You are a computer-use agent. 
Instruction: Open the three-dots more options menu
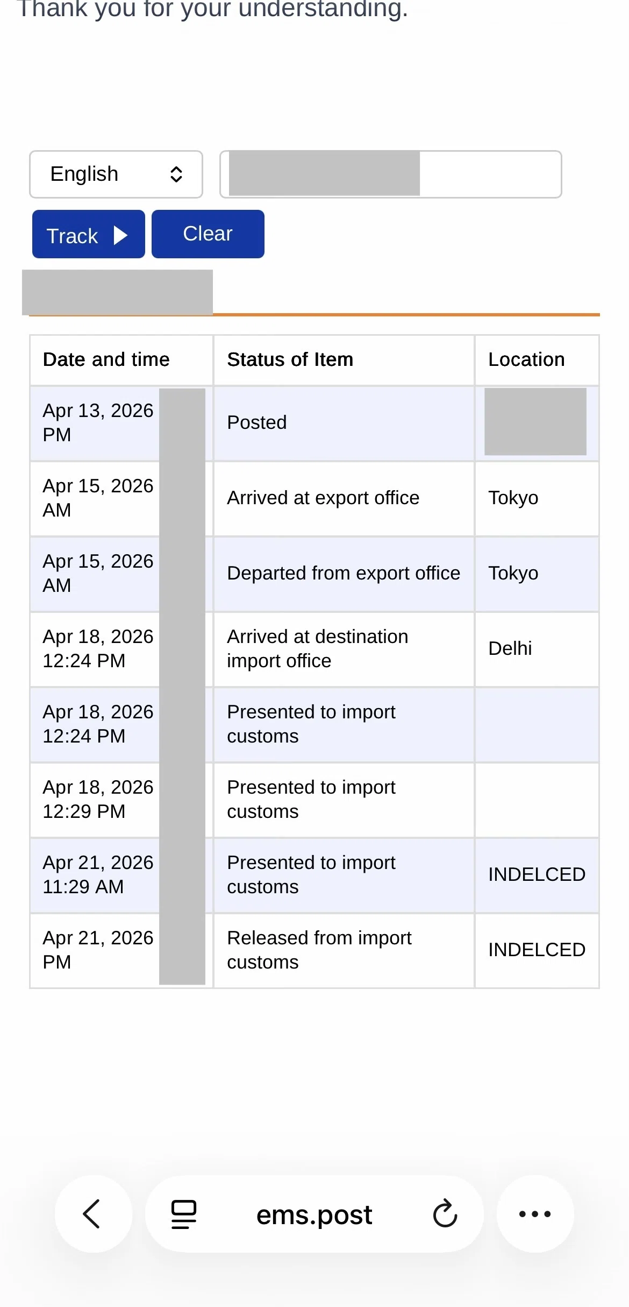[535, 1214]
